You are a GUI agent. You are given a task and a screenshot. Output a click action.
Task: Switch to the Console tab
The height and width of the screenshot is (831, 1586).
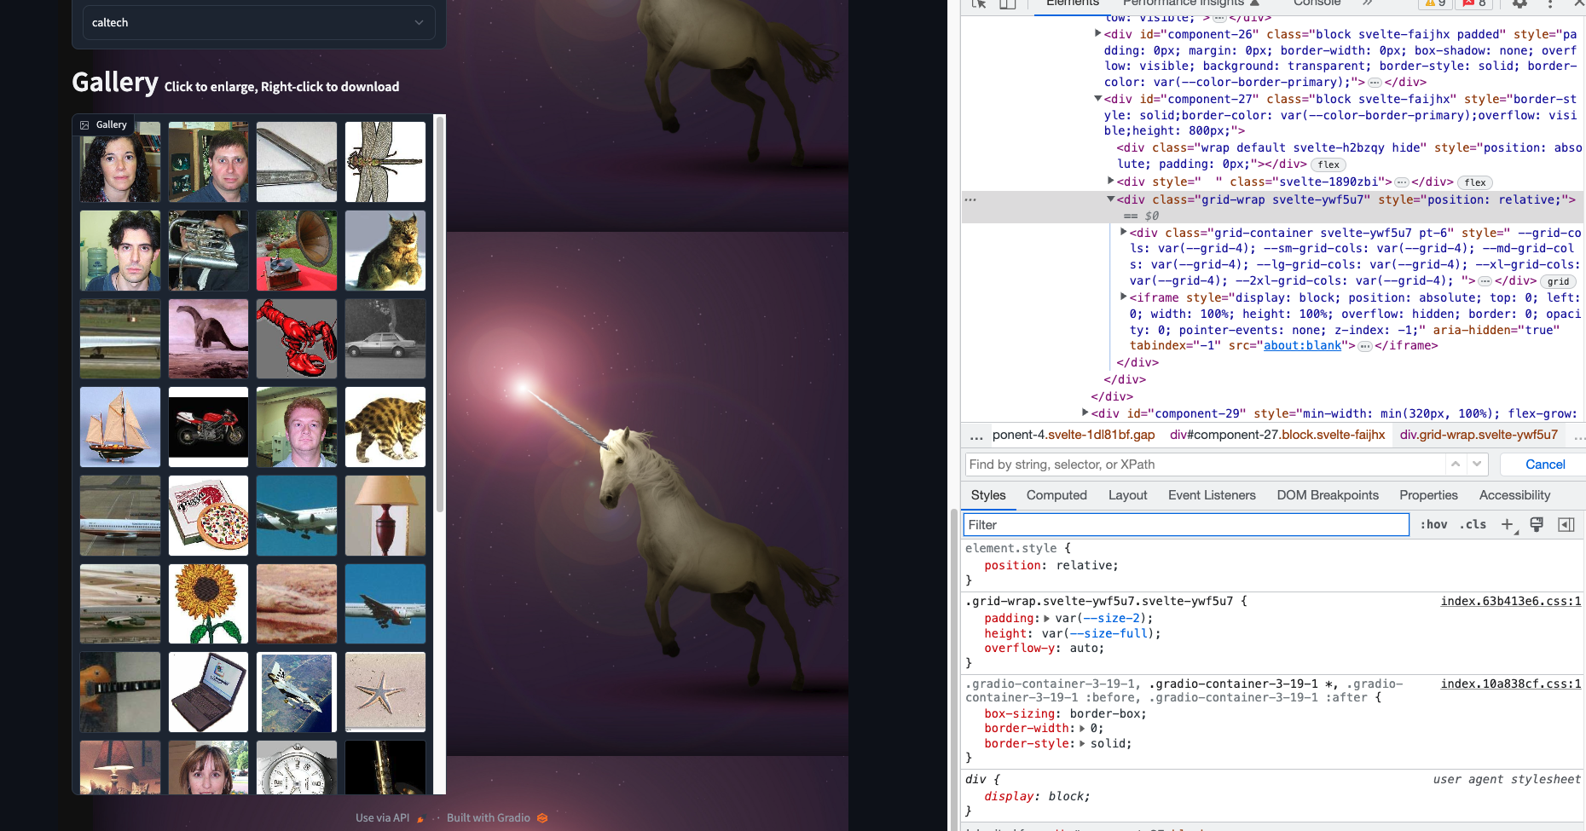[x=1317, y=3]
